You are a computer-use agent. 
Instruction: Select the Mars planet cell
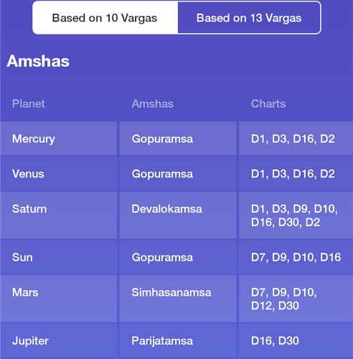pos(59,299)
